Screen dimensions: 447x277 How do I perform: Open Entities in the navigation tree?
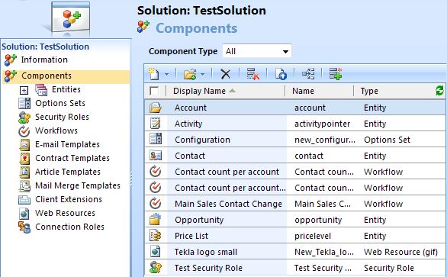tap(66, 89)
